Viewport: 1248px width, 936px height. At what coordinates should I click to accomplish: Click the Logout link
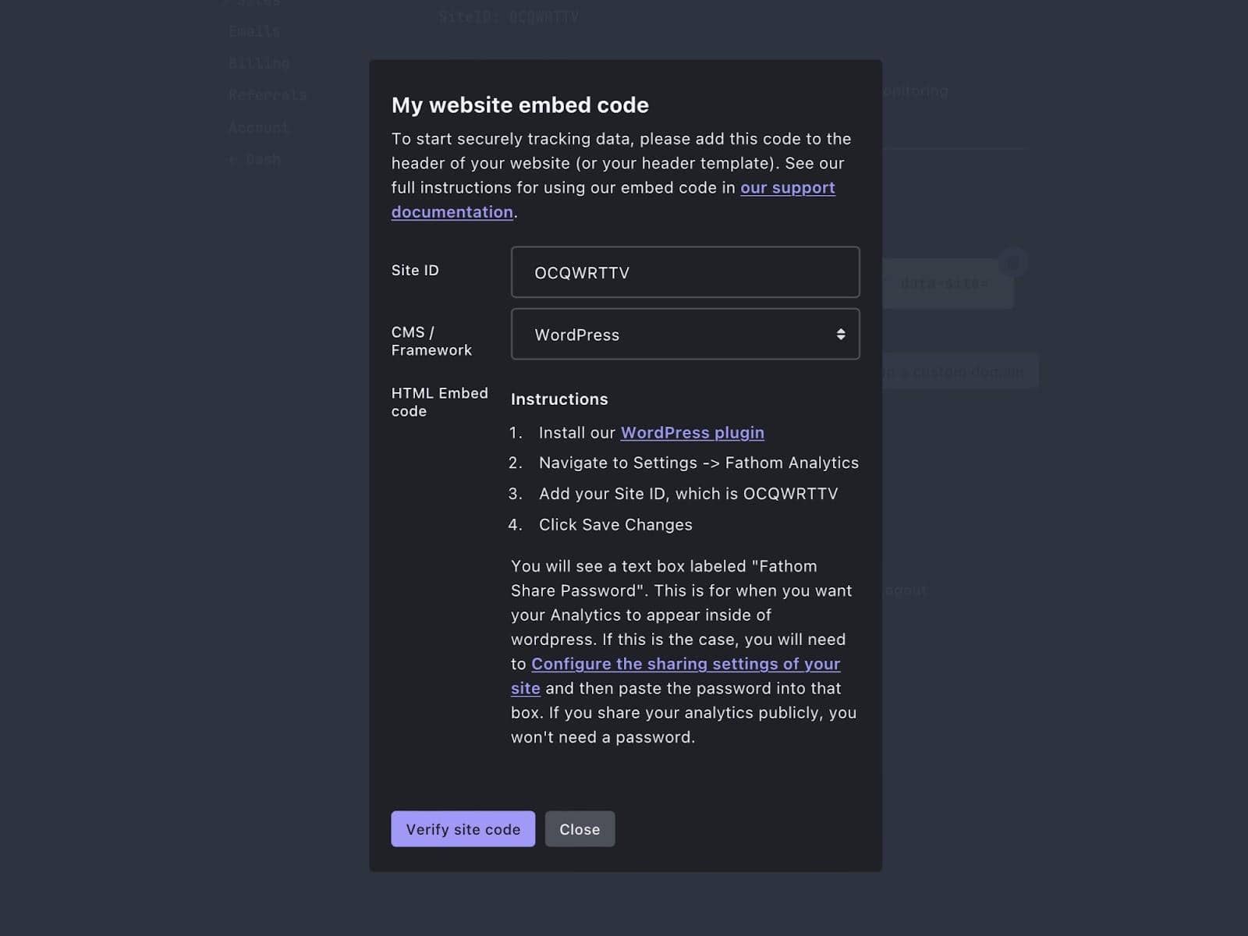[905, 590]
